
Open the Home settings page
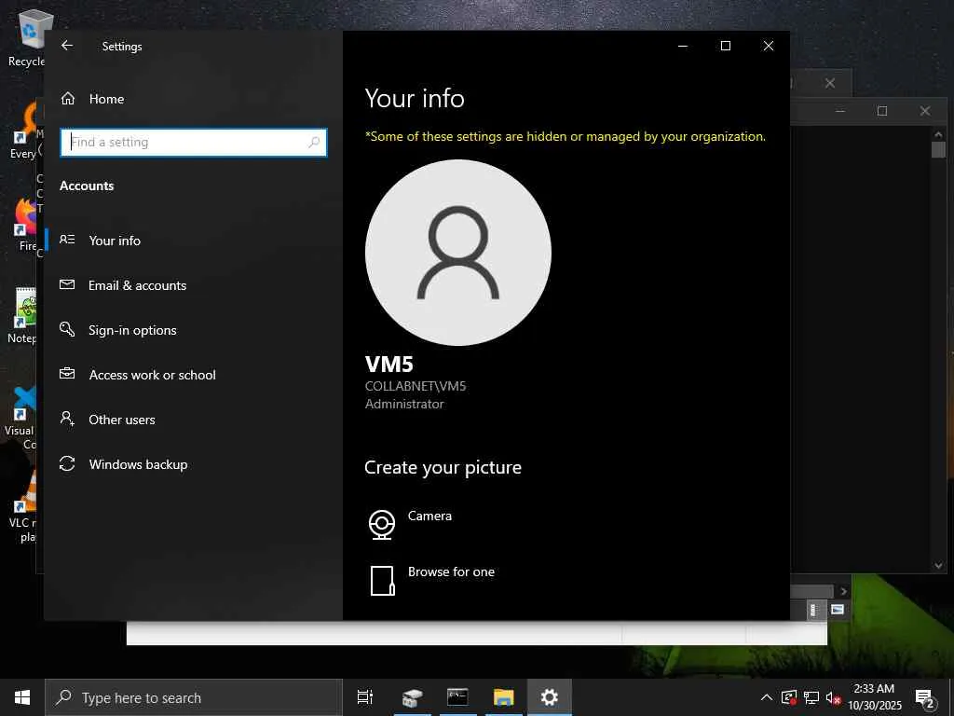click(x=92, y=99)
